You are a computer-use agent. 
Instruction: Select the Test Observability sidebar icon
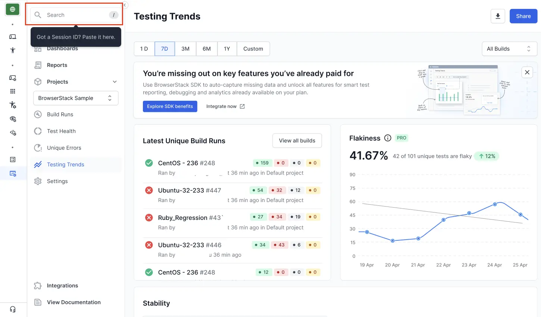click(13, 173)
